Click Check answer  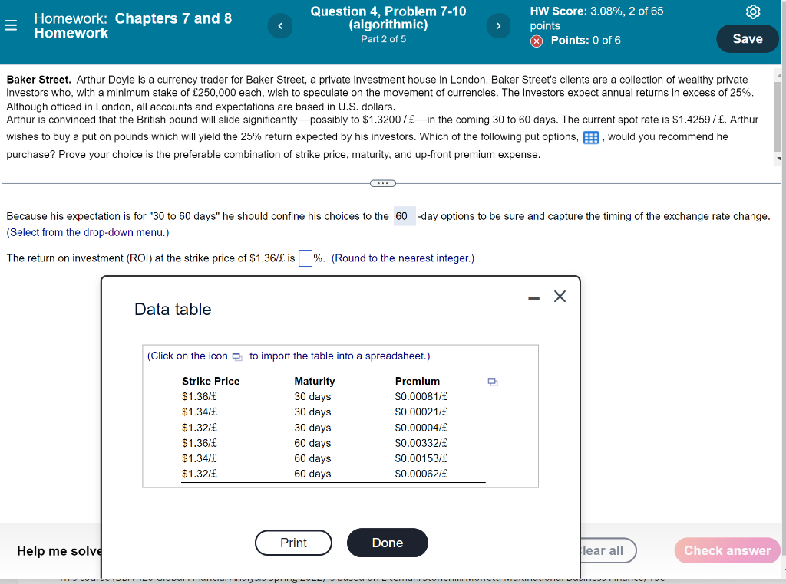726,550
